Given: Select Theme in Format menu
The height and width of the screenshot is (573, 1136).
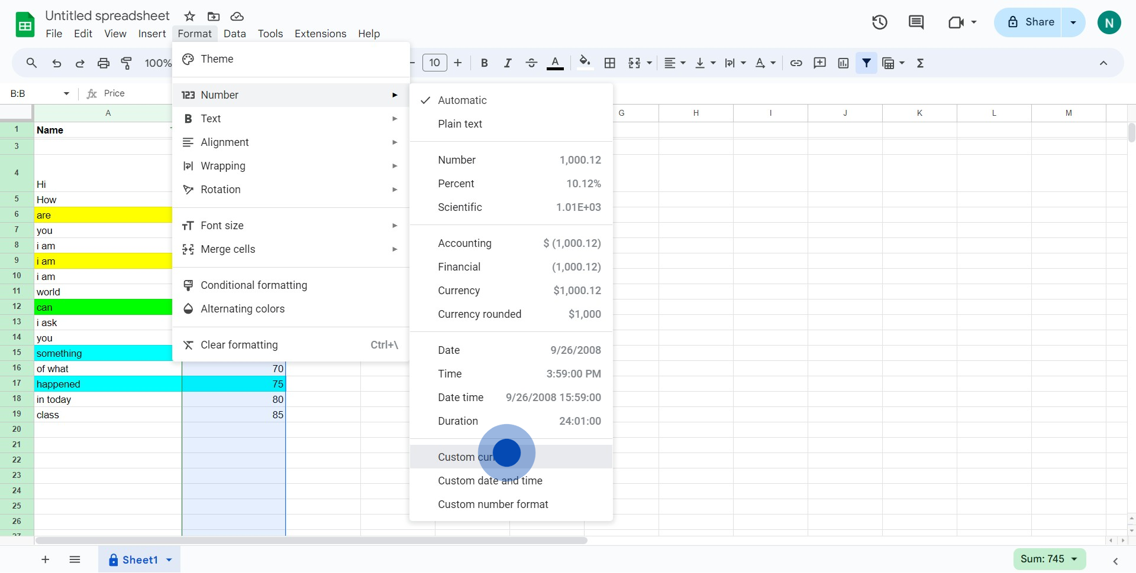Looking at the screenshot, I should 291,59.
